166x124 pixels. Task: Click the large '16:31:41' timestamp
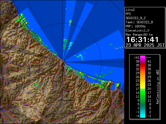pos(142,40)
